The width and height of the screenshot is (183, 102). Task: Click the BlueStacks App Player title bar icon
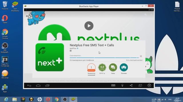pos(25,6)
